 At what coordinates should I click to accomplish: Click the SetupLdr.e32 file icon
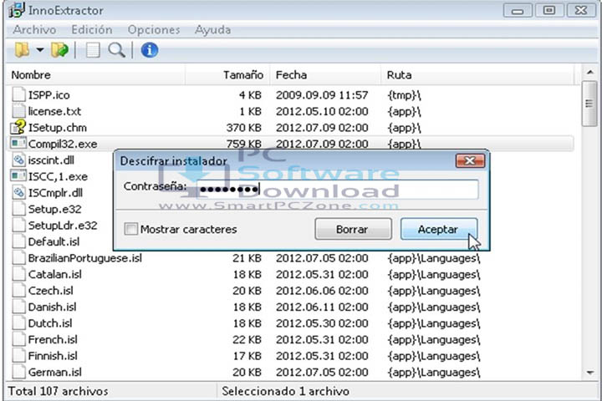tap(18, 225)
